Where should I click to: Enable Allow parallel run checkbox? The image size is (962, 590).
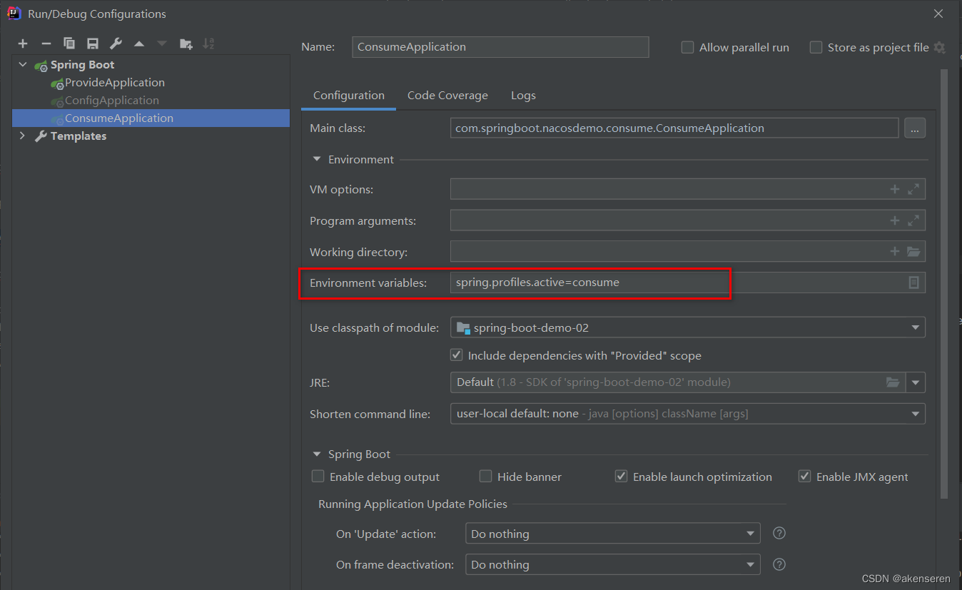click(x=687, y=48)
